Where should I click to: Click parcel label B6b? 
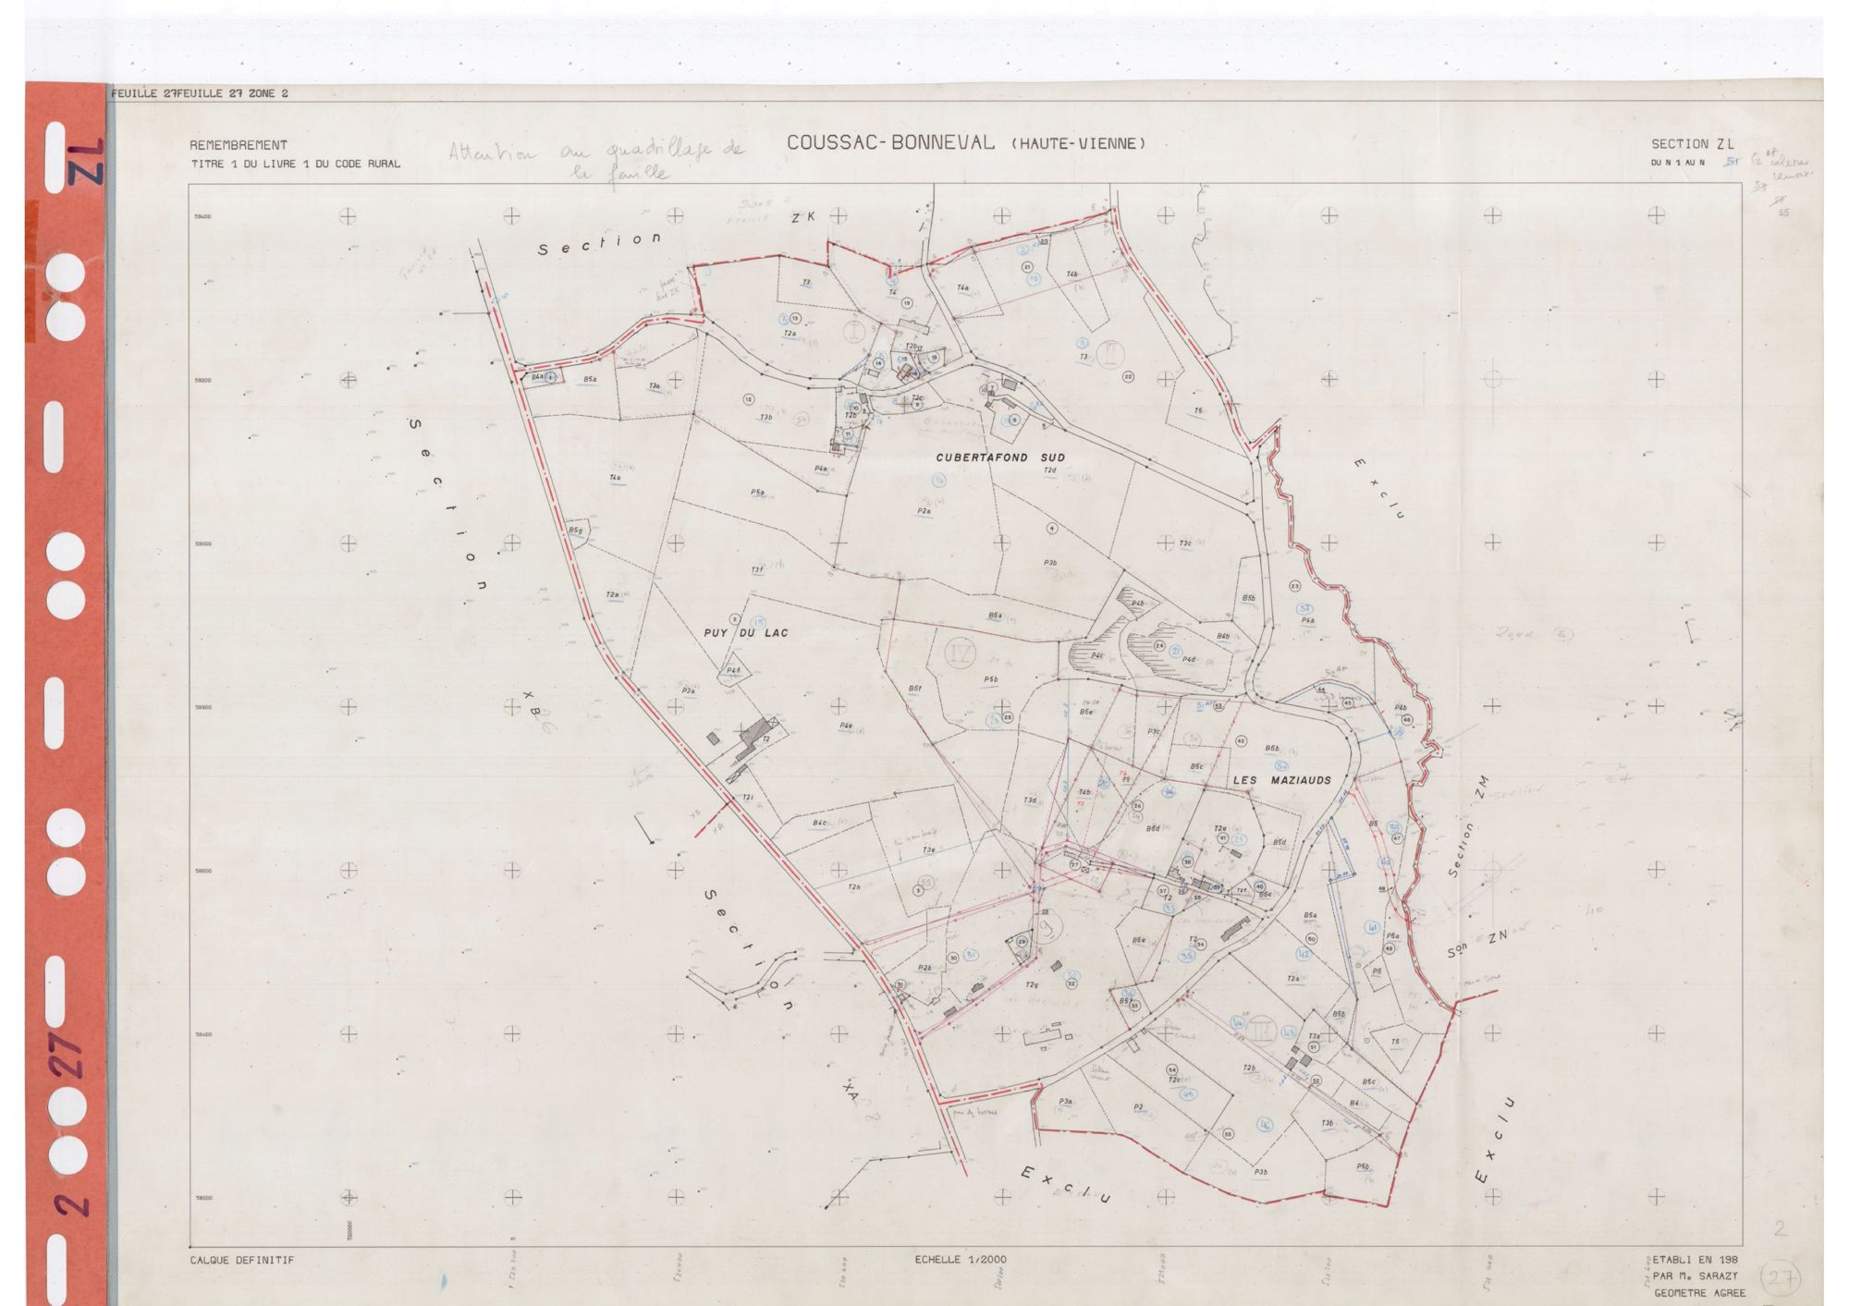[1272, 748]
